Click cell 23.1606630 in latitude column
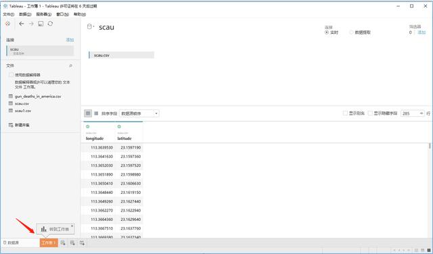433x254 pixels. [131, 183]
